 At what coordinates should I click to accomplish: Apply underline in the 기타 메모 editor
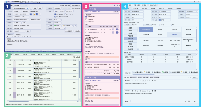click(138, 91)
